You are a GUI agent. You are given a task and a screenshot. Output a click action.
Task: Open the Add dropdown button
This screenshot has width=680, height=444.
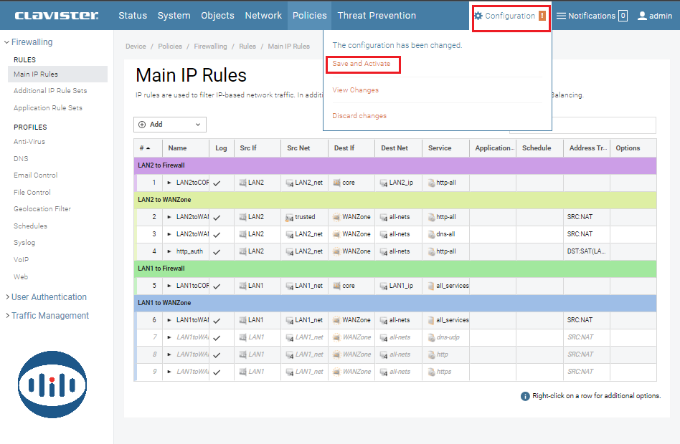170,125
